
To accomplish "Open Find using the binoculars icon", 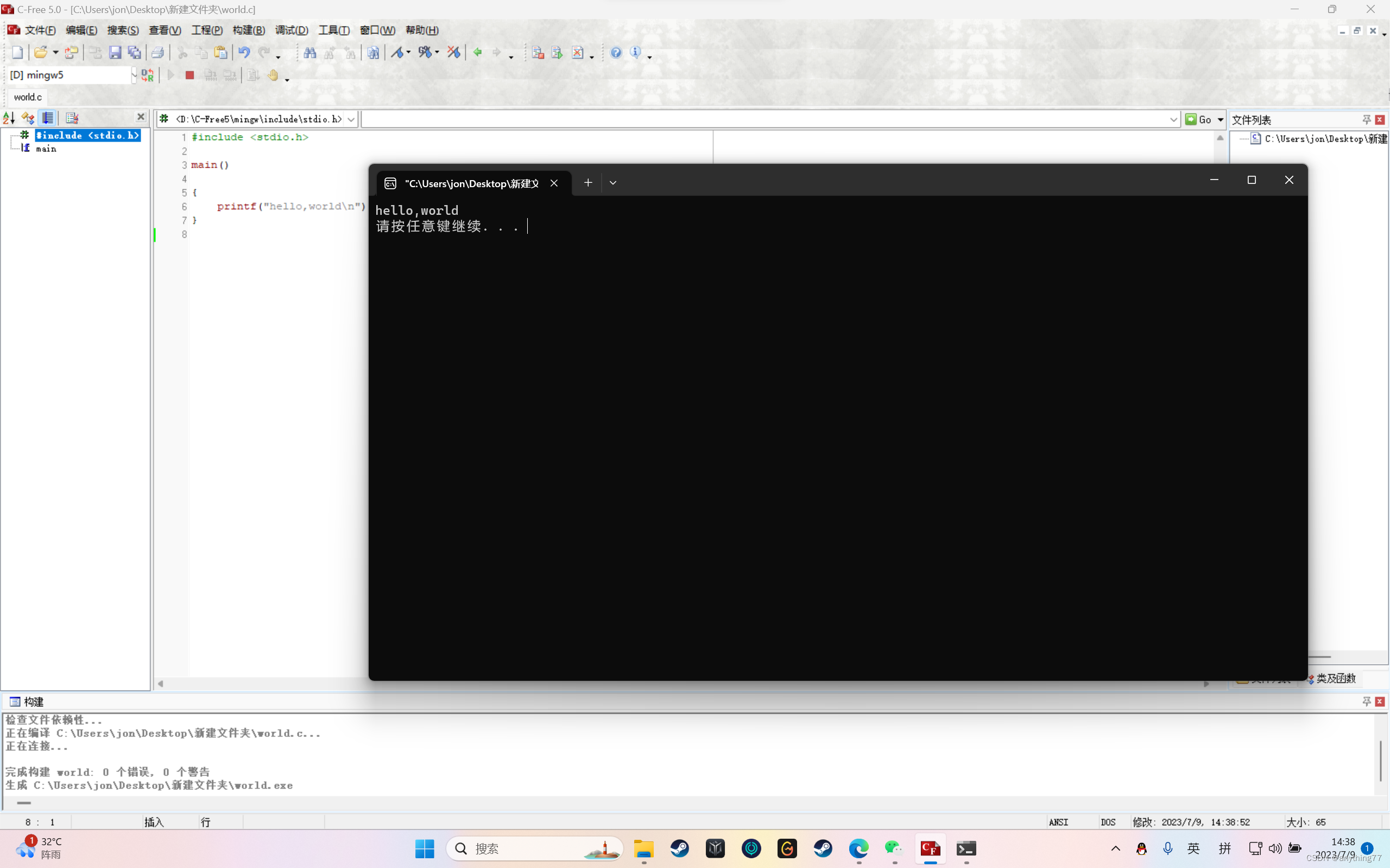I will [x=309, y=53].
